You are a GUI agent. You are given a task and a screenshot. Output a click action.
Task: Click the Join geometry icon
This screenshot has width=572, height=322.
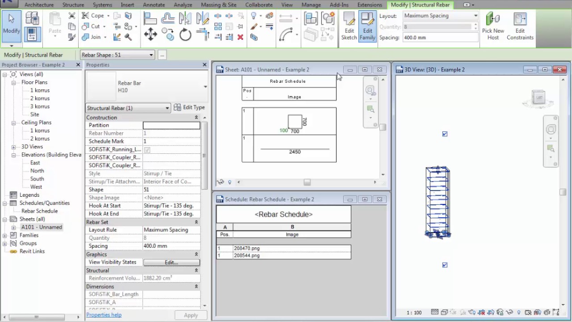point(85,37)
